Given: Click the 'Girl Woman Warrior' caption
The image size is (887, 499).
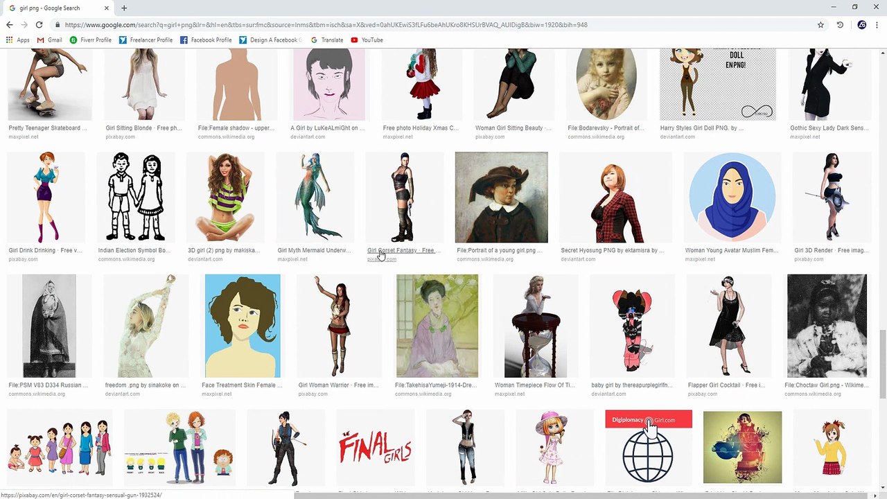Looking at the screenshot, I should pos(339,385).
